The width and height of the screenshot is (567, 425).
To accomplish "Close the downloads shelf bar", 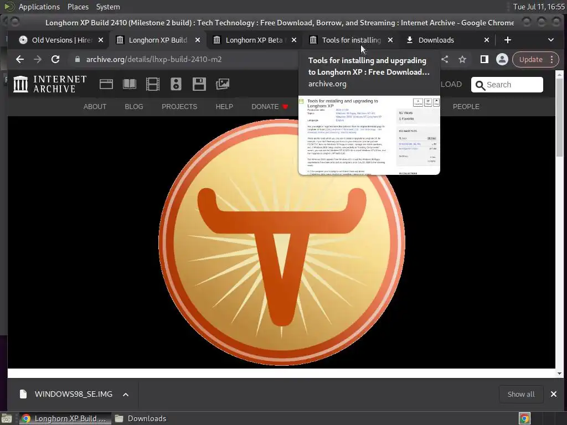I will tap(553, 394).
